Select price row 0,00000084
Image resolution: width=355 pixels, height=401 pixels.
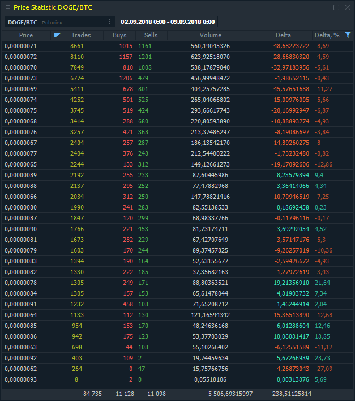tap(177, 293)
